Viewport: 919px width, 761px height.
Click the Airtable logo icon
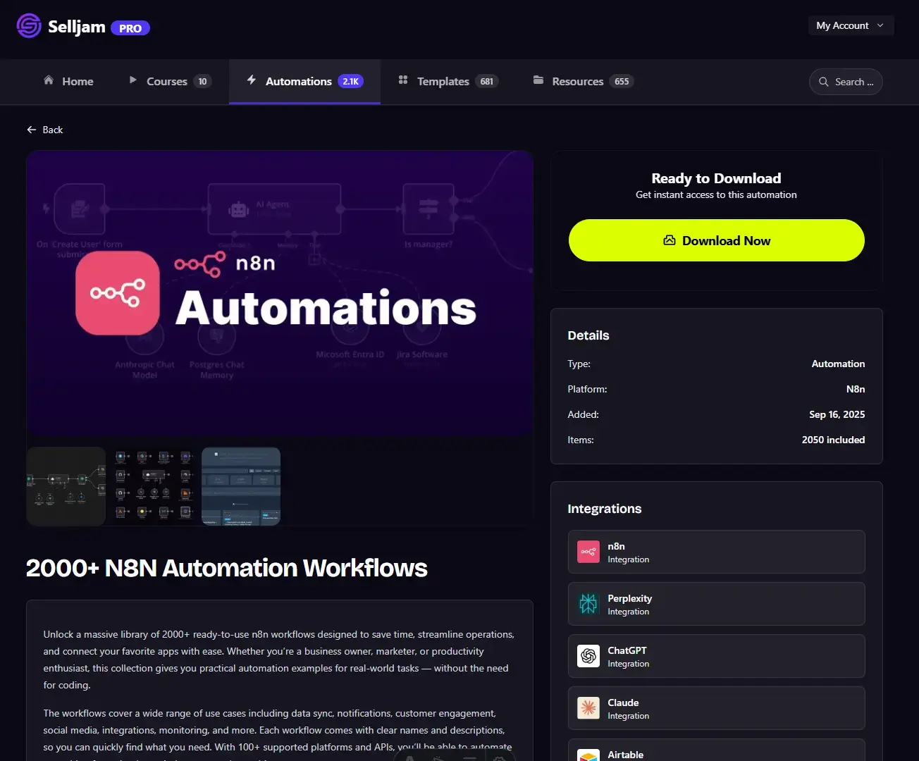tap(588, 755)
